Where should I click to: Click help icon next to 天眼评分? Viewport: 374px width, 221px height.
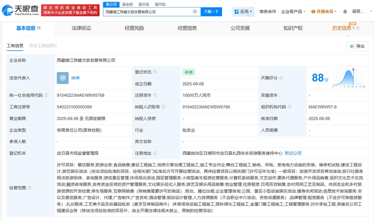point(281,78)
